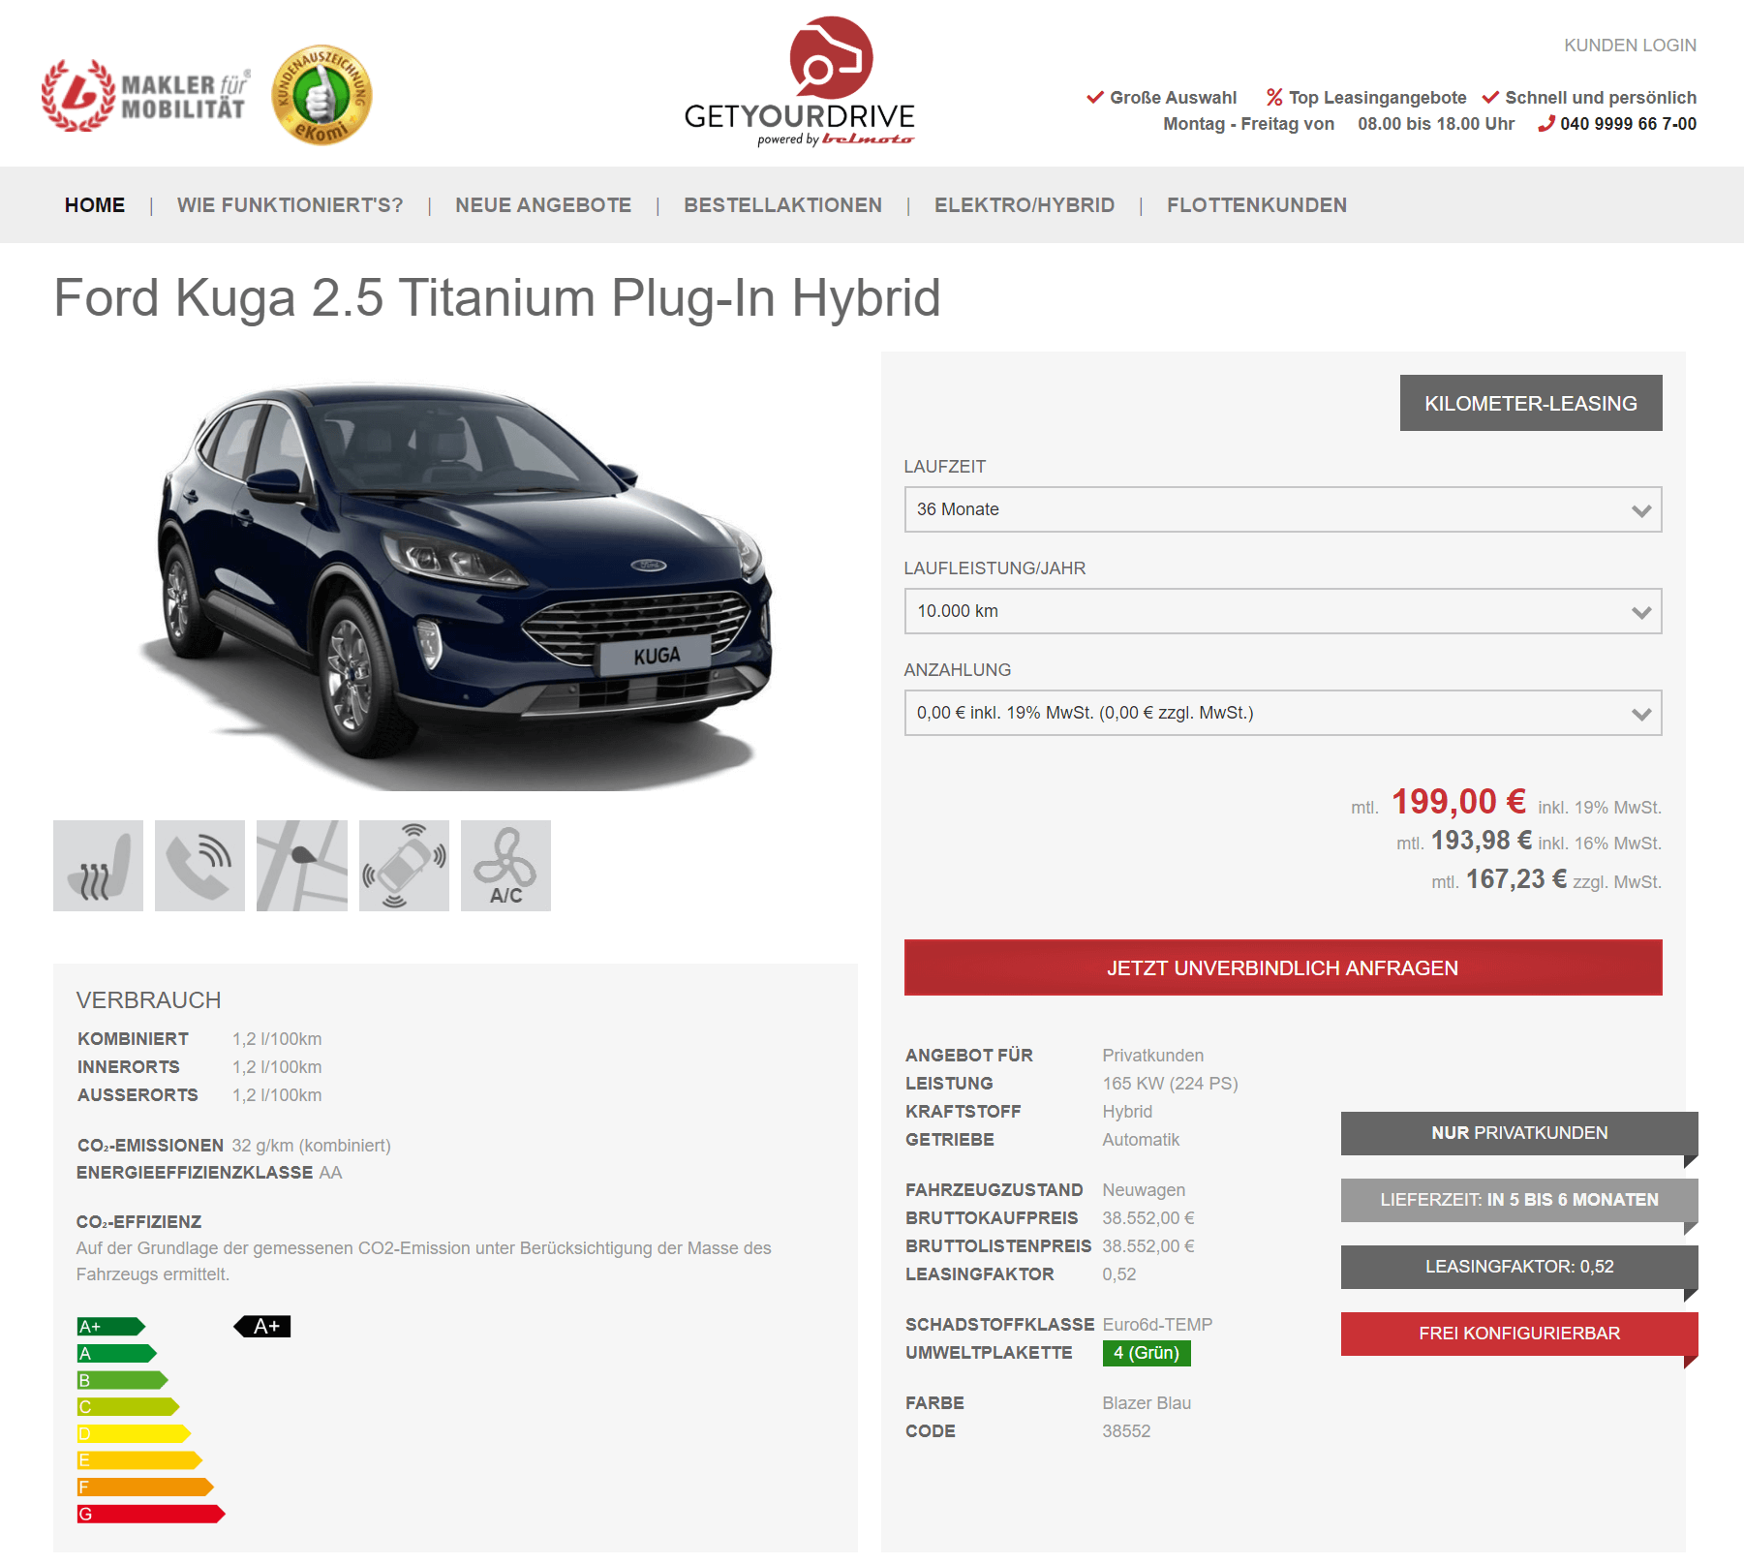Click the eKomi customer award seal

click(x=321, y=95)
